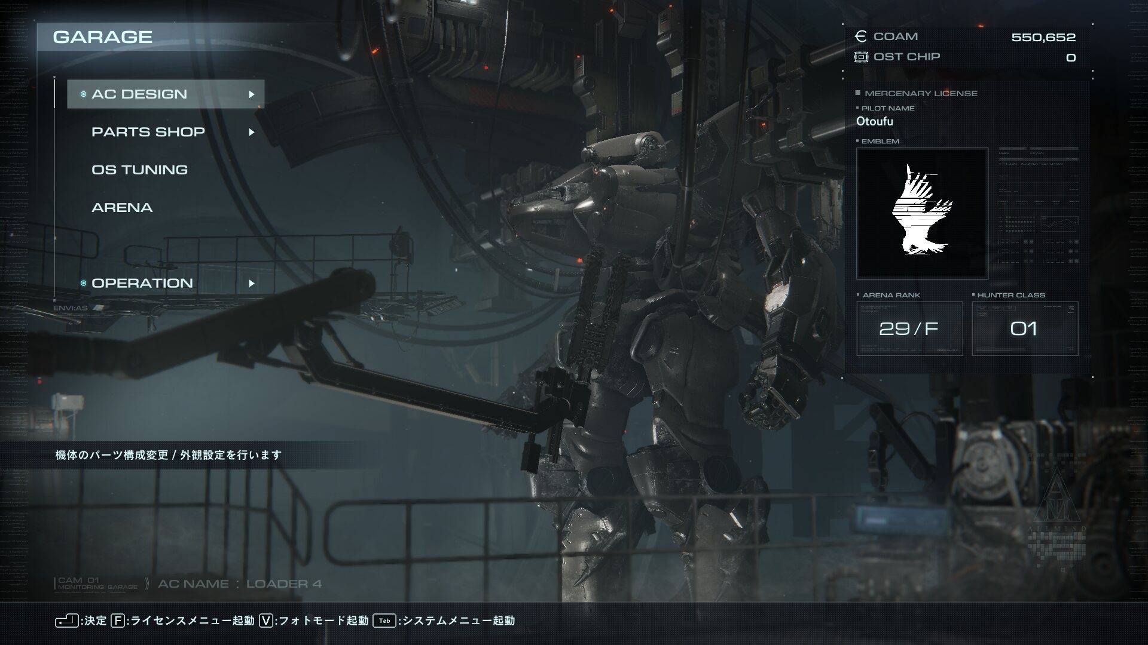Viewport: 1148px width, 645px height.
Task: Click the Enter key confirm icon
Action: (x=67, y=621)
